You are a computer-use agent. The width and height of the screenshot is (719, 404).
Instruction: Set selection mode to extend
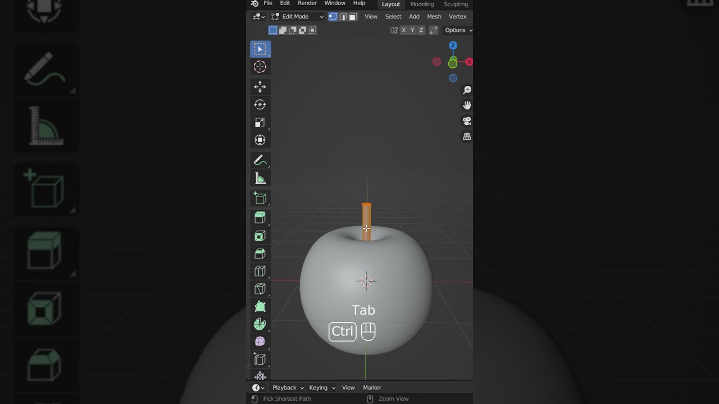(x=283, y=30)
